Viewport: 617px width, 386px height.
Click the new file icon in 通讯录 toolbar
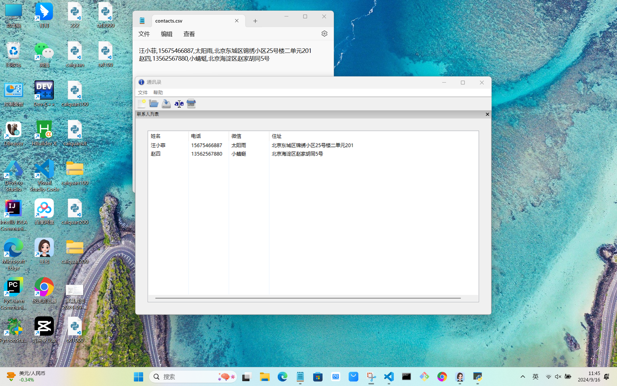click(x=142, y=104)
